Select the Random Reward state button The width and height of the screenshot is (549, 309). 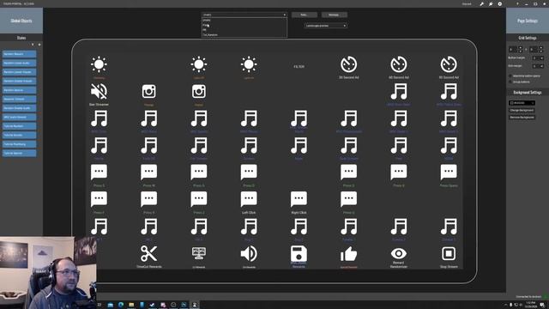pos(19,54)
